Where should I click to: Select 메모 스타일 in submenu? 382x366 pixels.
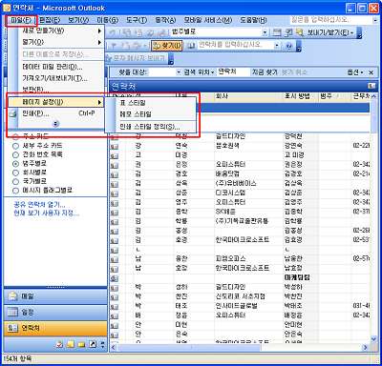(136, 114)
